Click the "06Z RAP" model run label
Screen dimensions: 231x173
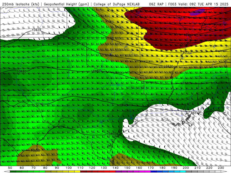pyautogui.click(x=156, y=4)
